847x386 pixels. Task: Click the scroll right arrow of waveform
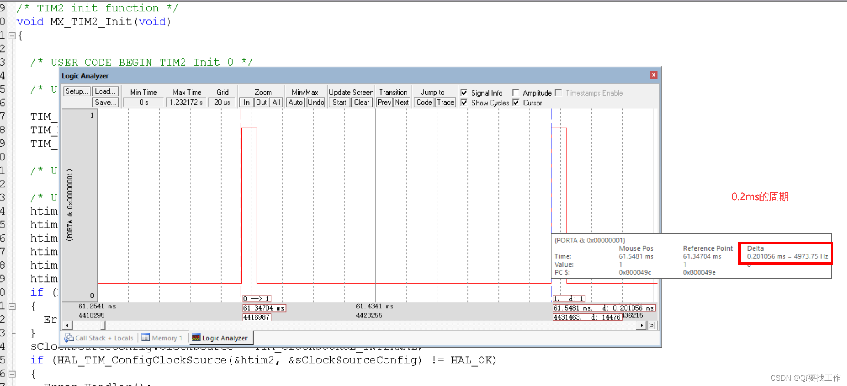(x=642, y=325)
